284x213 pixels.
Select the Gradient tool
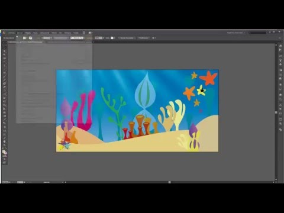tap(5, 116)
